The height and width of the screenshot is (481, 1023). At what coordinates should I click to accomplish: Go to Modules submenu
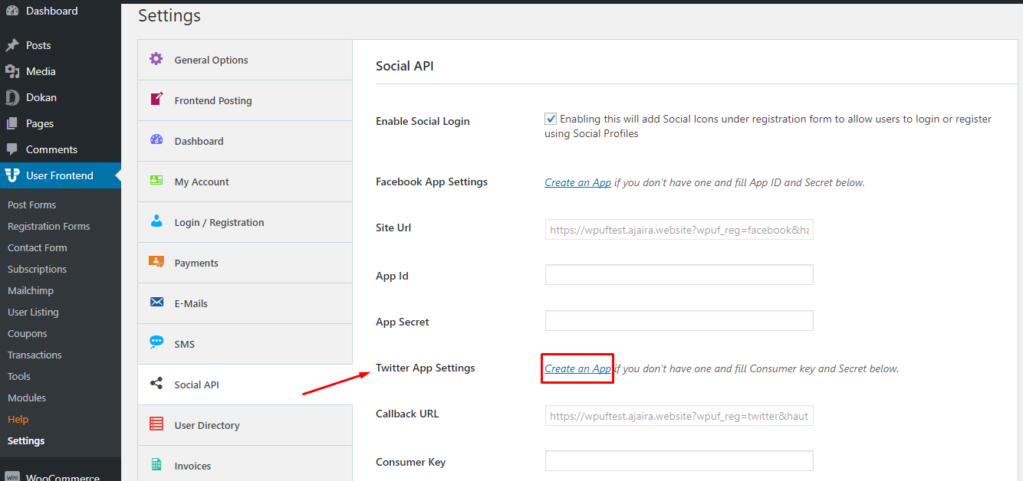[x=27, y=398]
